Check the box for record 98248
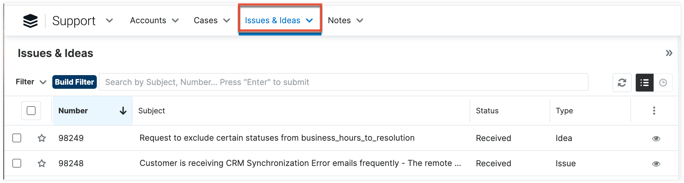The height and width of the screenshot is (183, 684). (x=17, y=163)
